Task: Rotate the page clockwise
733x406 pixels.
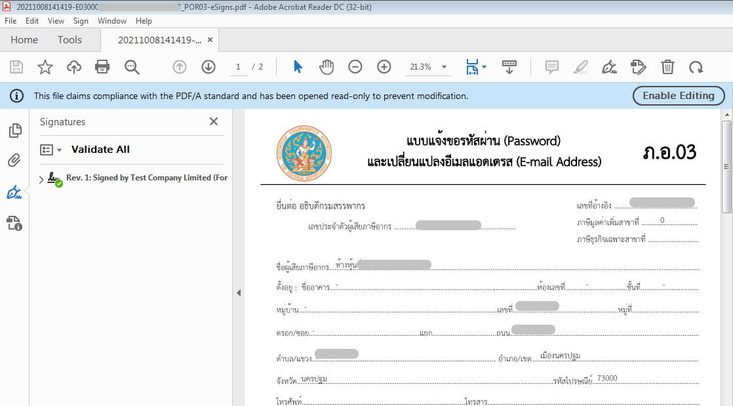Action: [696, 67]
